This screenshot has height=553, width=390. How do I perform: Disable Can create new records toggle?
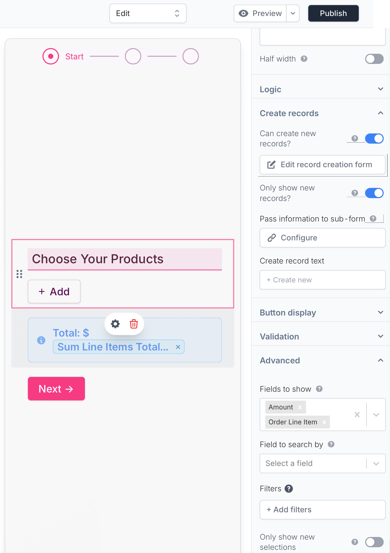[374, 138]
